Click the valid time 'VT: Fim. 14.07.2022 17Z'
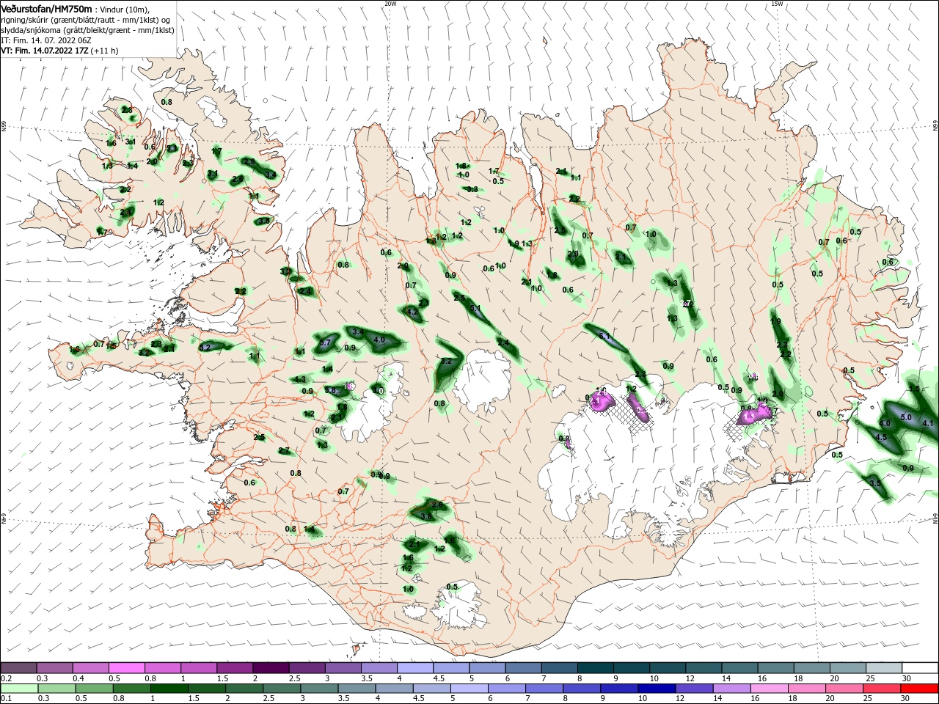939x704 pixels. click(x=45, y=51)
